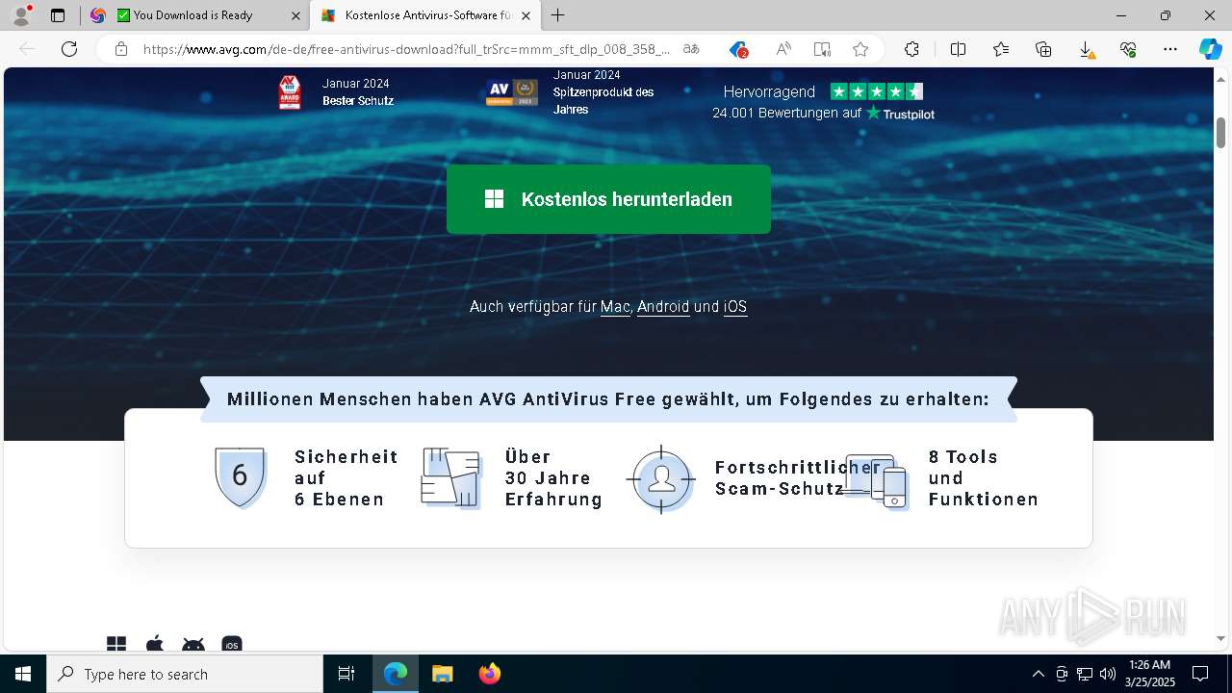1232x693 pixels.
Task: Click the scrollbar down arrow
Action: tap(1220, 638)
